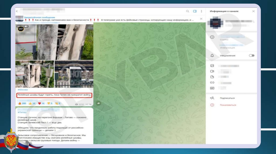Click Подписаться to subscribe
This screenshot has height=154, width=276.
pos(227,98)
